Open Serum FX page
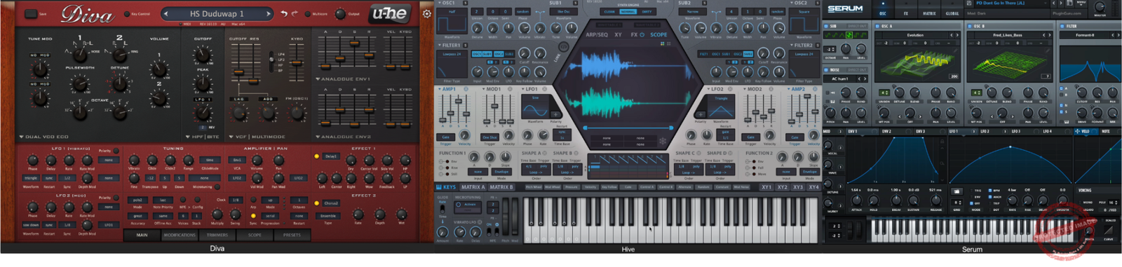 (x=905, y=13)
